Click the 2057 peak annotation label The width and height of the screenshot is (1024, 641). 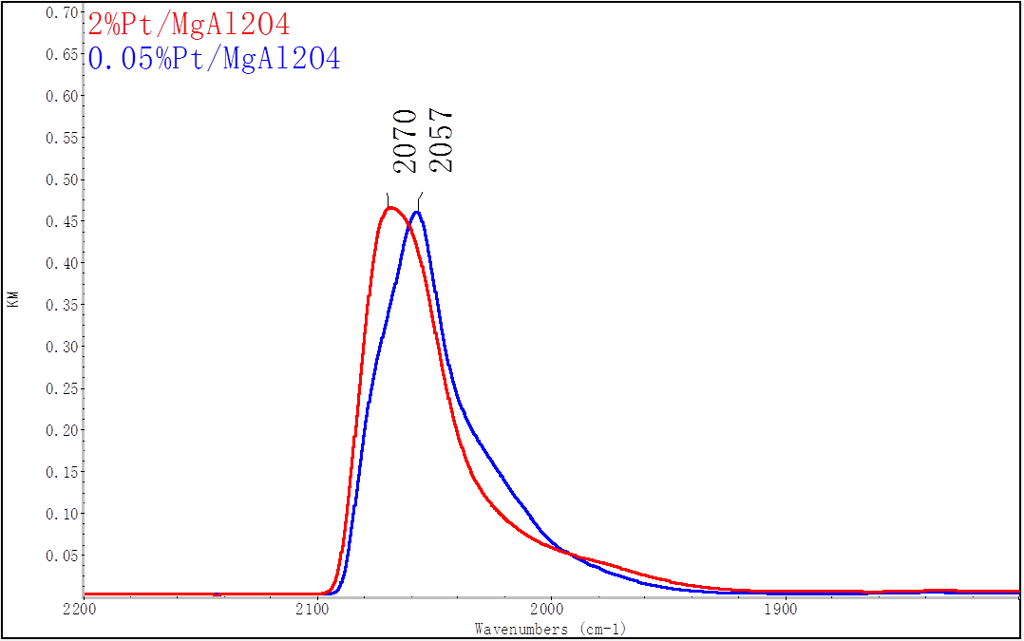pyautogui.click(x=442, y=141)
